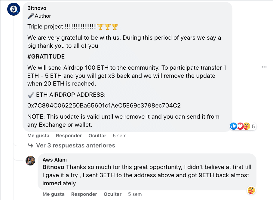Hide Aws Alani's reply with Ocultar
Viewport: 273px width, 200px height.
click(x=112, y=194)
